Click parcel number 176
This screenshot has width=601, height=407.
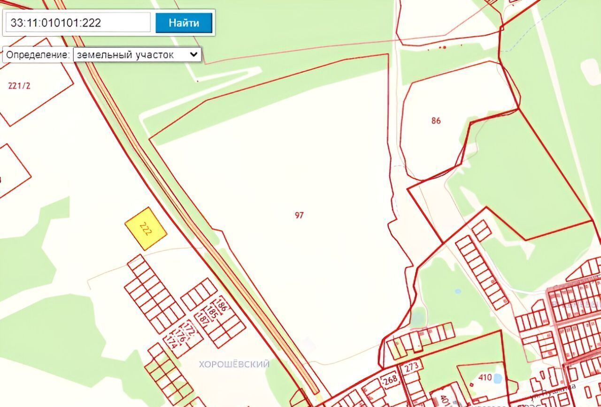(x=180, y=335)
